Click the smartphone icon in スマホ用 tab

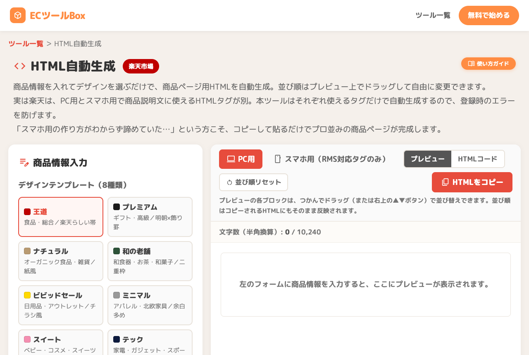point(278,159)
